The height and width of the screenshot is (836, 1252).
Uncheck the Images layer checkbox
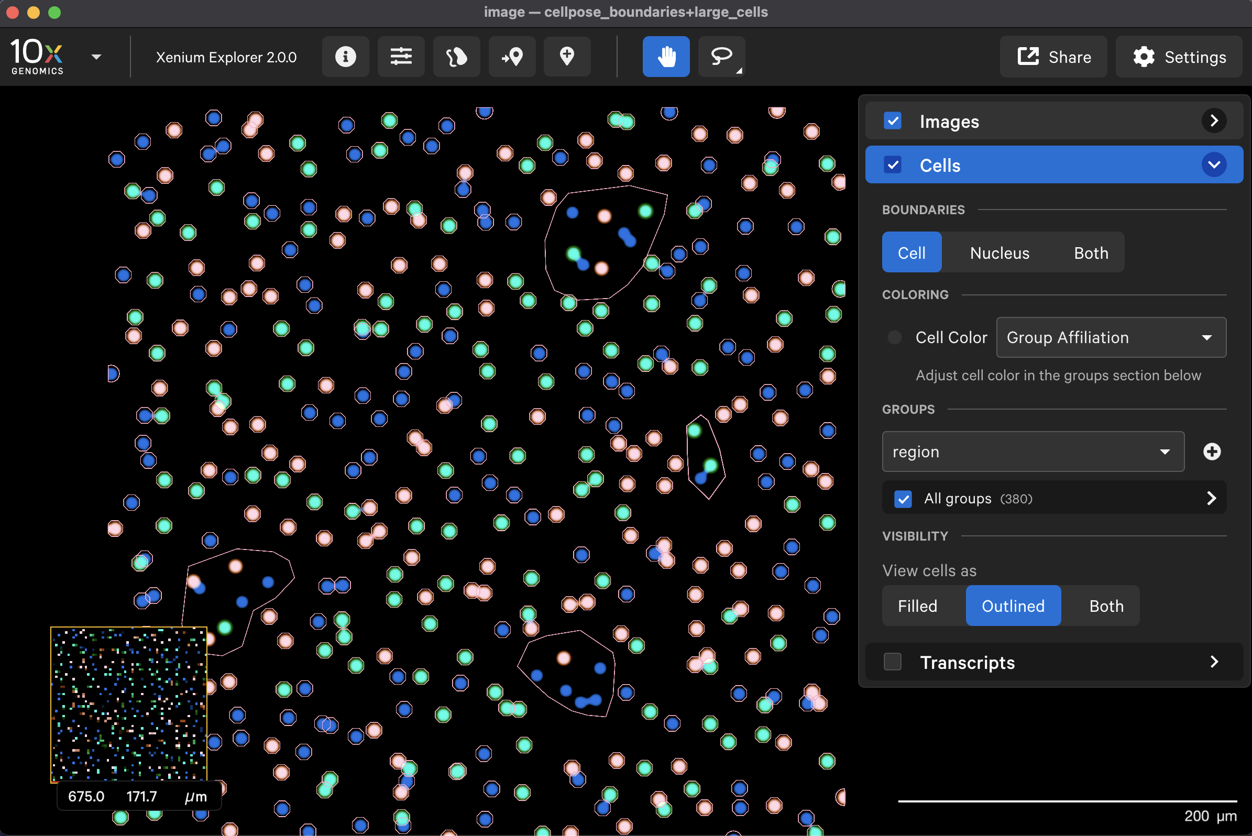click(x=893, y=121)
